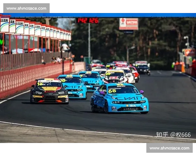Click the bottom-right www.ahmosace.com watermark

pos(170,148)
